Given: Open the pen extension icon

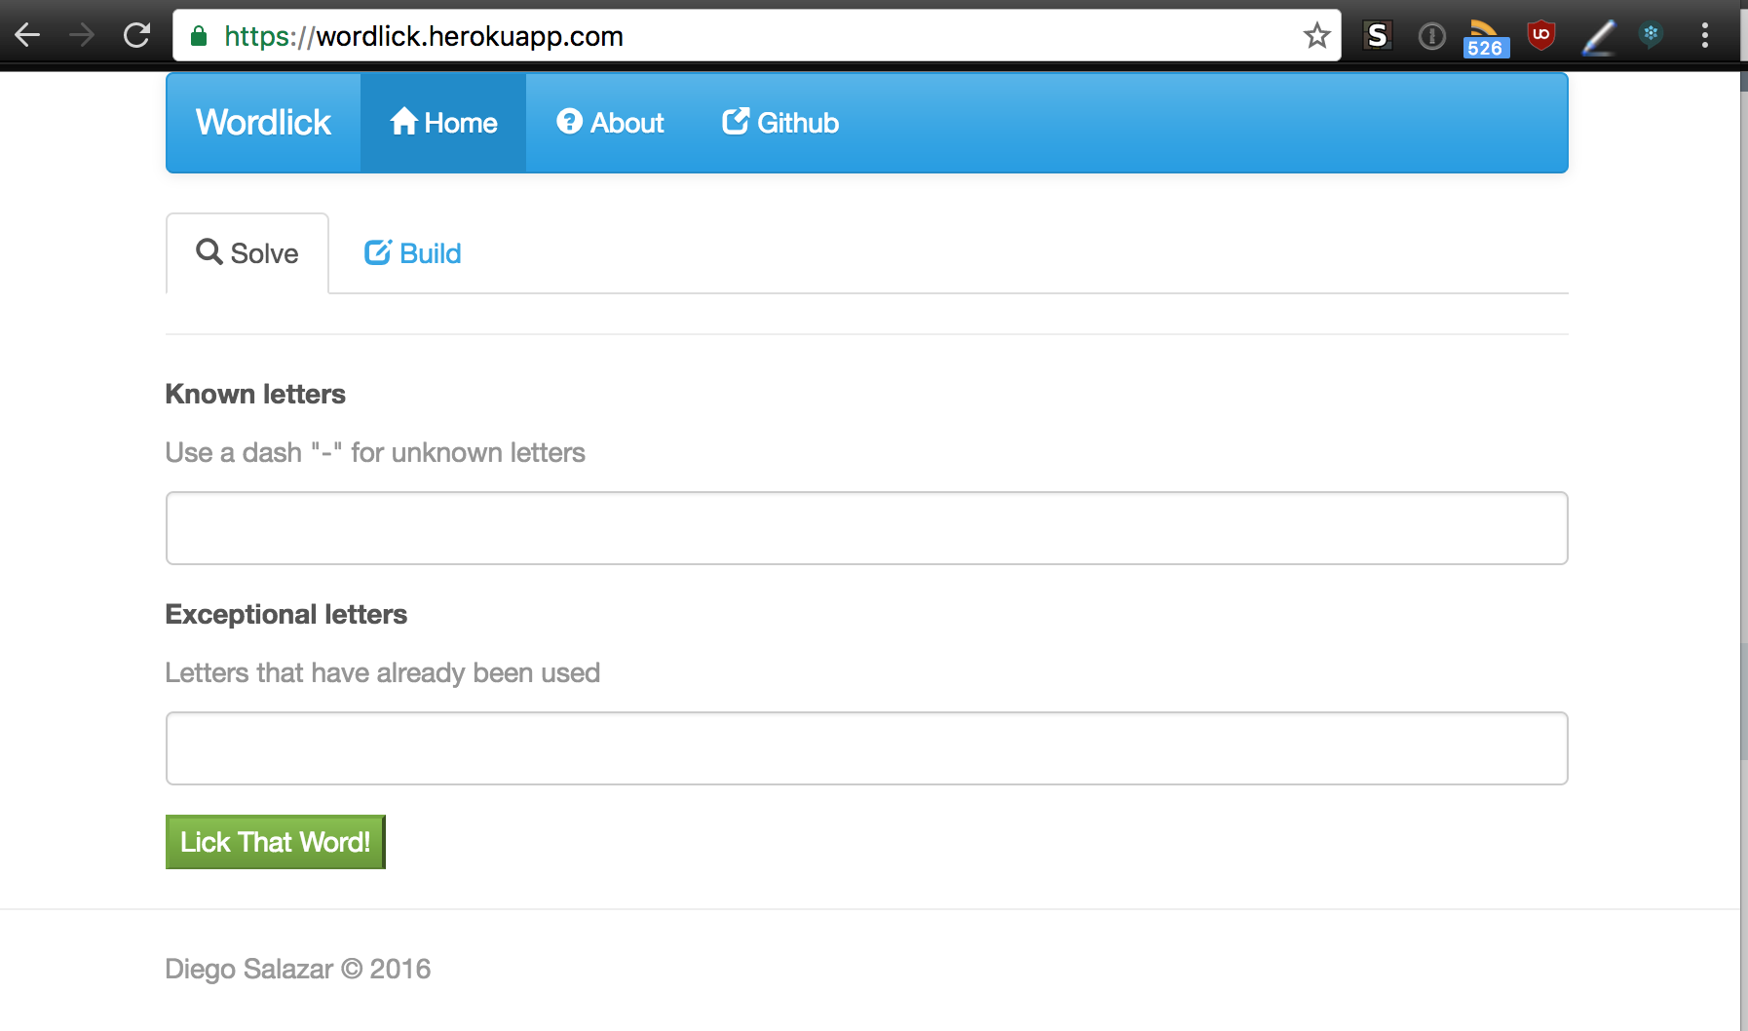Looking at the screenshot, I should click(x=1598, y=38).
